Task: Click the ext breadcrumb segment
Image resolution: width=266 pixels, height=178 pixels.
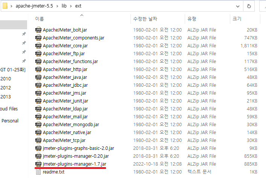Action: [78, 6]
